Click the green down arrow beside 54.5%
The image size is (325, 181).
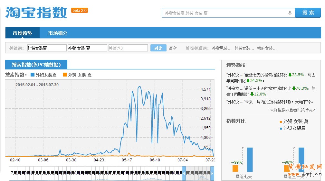click(248, 81)
